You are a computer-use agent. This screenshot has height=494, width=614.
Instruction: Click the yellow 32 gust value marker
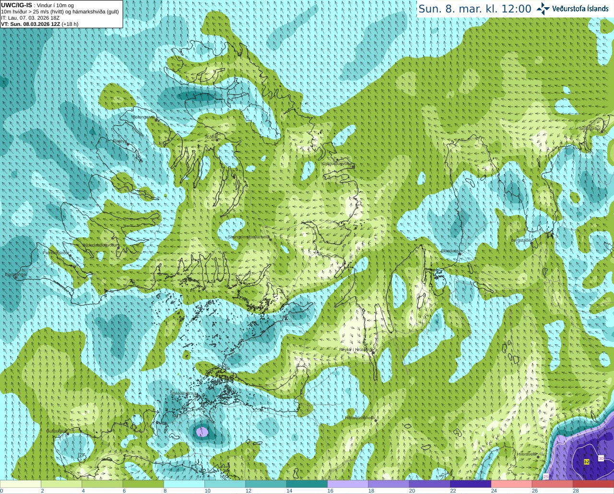[x=586, y=462]
